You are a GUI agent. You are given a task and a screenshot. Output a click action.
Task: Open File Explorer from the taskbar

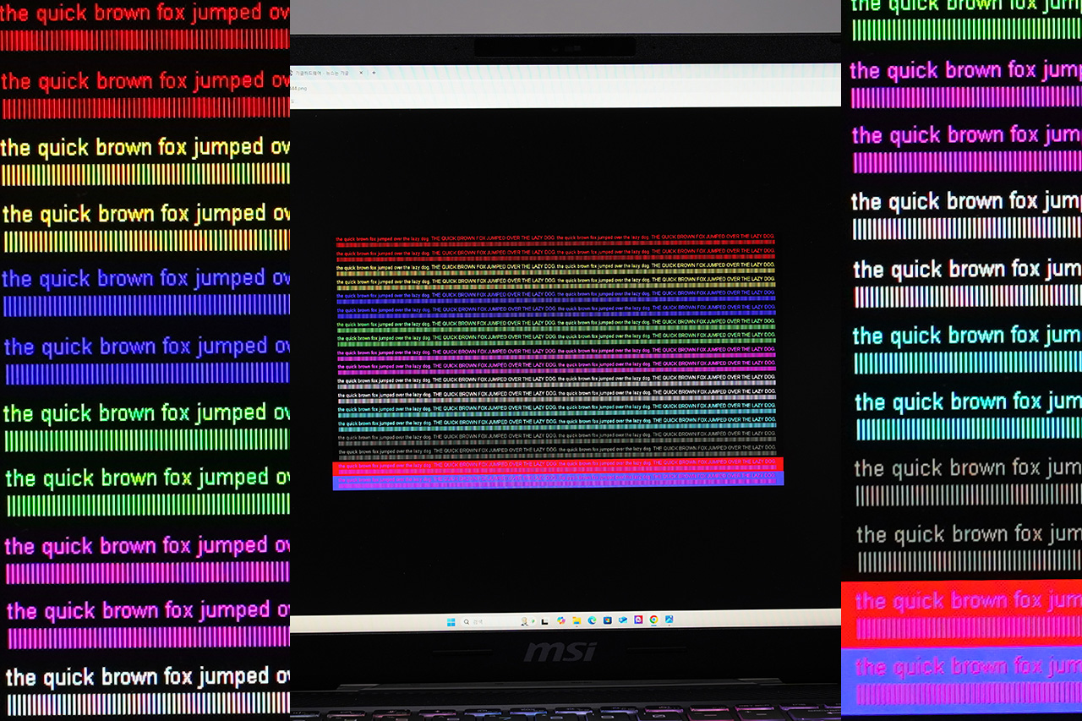[x=577, y=621]
